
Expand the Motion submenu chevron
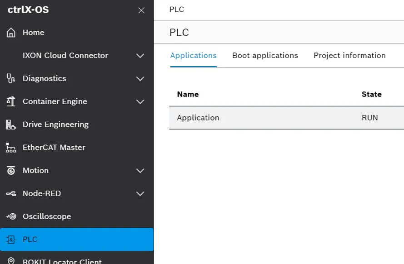point(140,171)
